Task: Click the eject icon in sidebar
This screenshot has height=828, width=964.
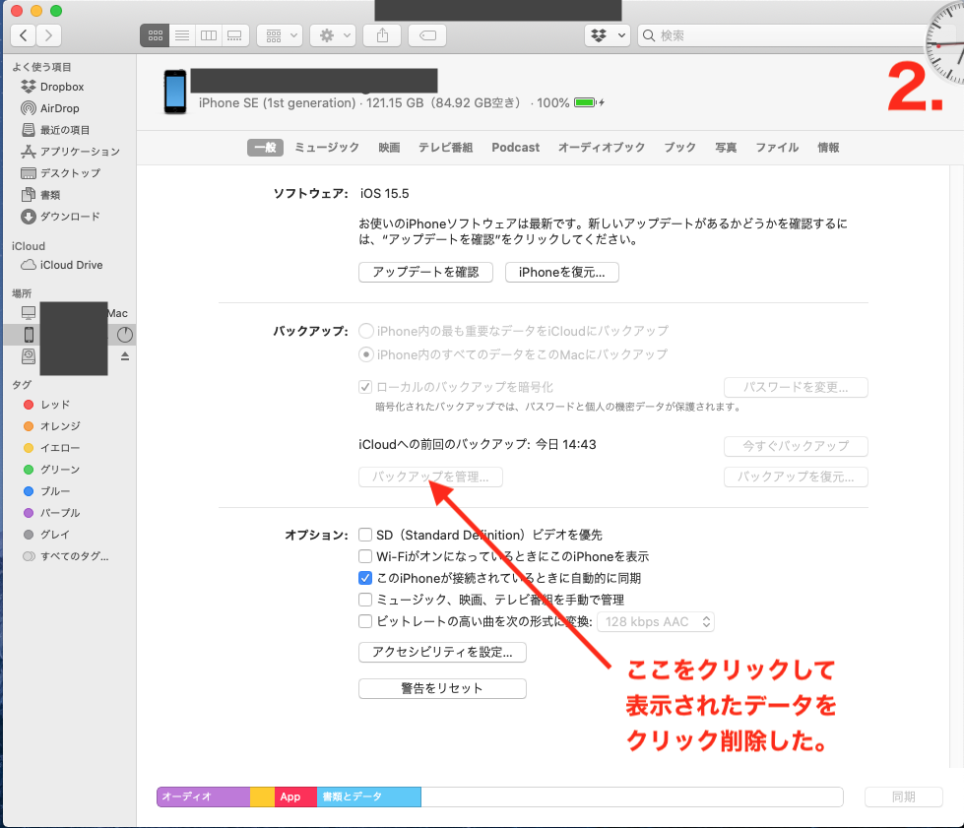Action: [x=125, y=356]
